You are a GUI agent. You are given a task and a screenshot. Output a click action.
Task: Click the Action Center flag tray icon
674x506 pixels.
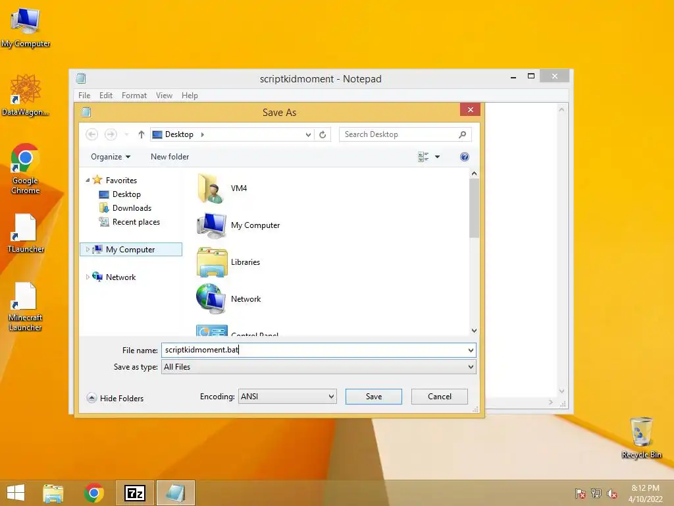[x=580, y=493]
